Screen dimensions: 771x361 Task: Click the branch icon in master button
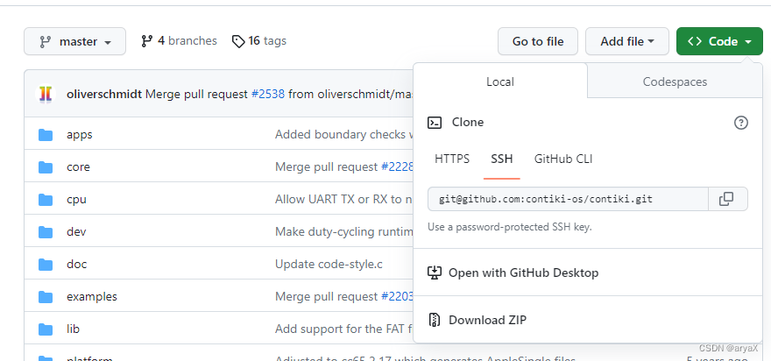pos(46,42)
